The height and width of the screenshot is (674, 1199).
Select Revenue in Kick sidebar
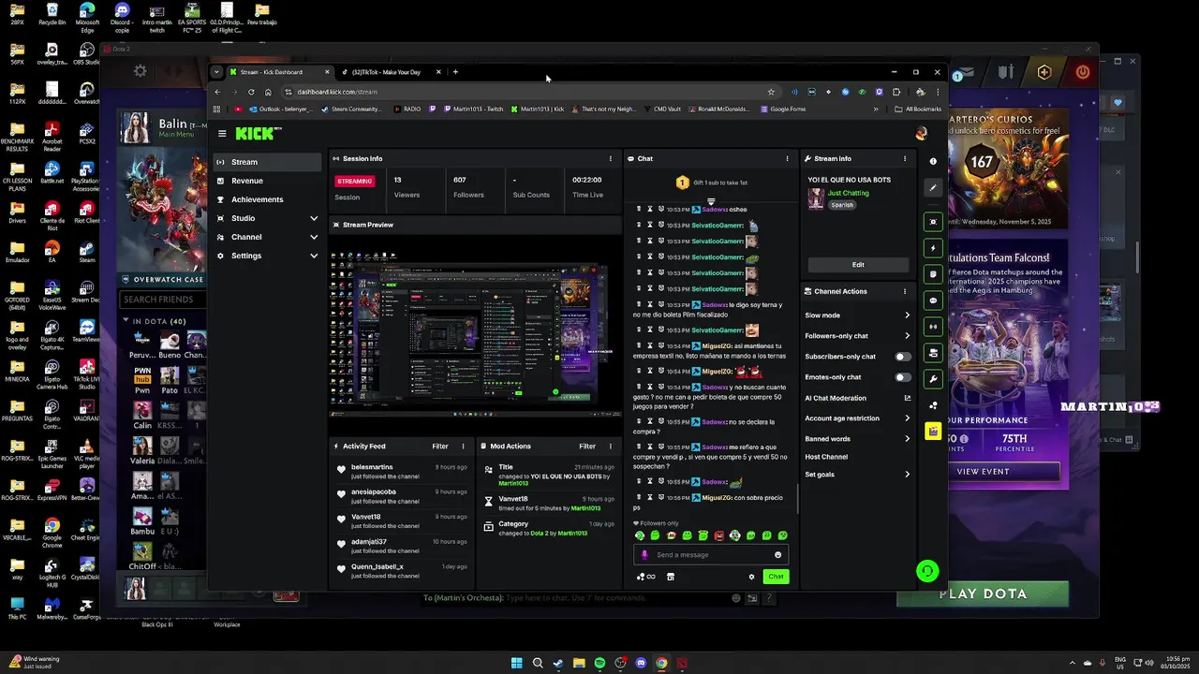pyautogui.click(x=267, y=181)
